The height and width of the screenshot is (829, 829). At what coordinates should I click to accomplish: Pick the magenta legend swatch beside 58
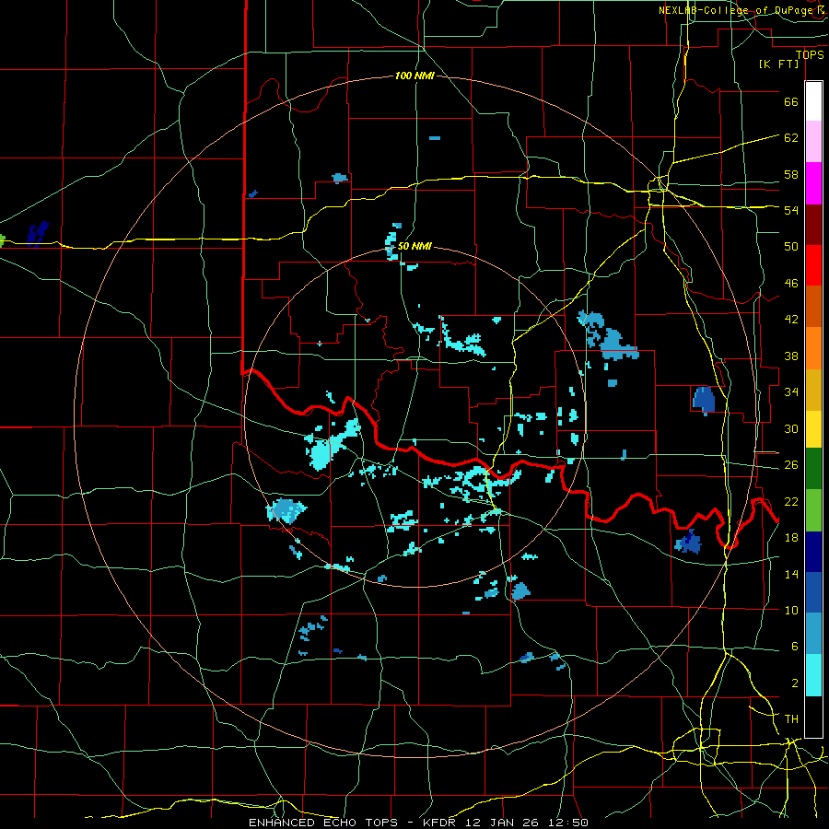pos(813,183)
